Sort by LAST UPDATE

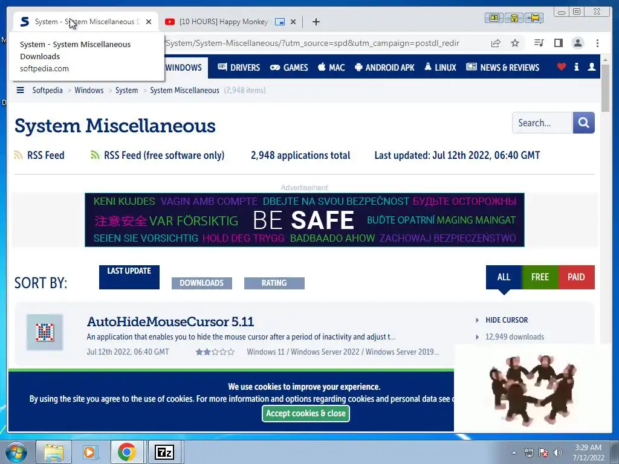(x=129, y=277)
